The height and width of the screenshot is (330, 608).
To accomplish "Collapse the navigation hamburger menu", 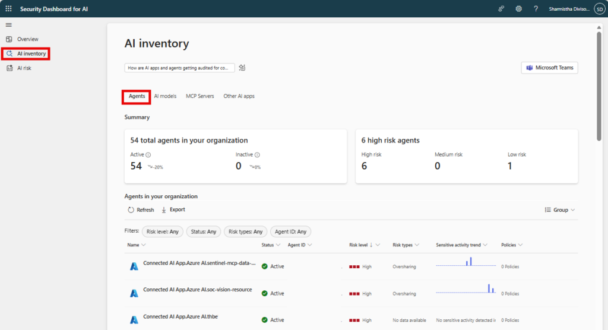I will coord(8,25).
